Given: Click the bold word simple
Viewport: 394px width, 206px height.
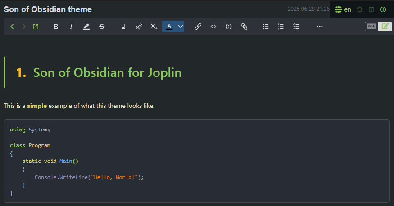Looking at the screenshot, I should [37, 106].
